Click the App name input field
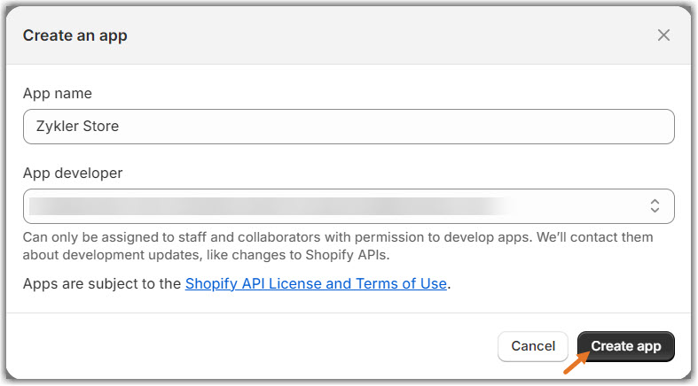 pos(349,127)
